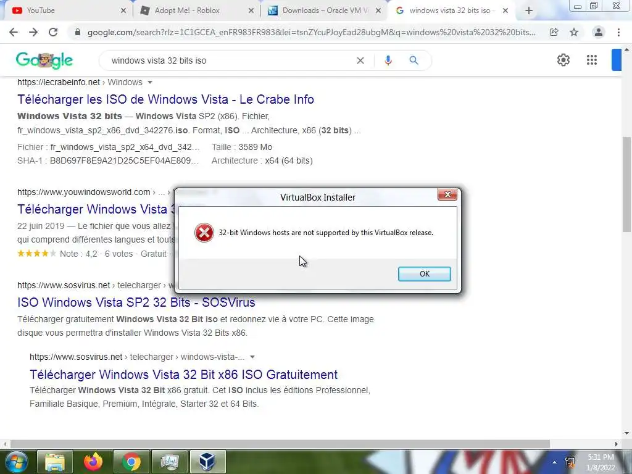The height and width of the screenshot is (474, 632).
Task: Bookmark this page with the star icon
Action: click(574, 32)
